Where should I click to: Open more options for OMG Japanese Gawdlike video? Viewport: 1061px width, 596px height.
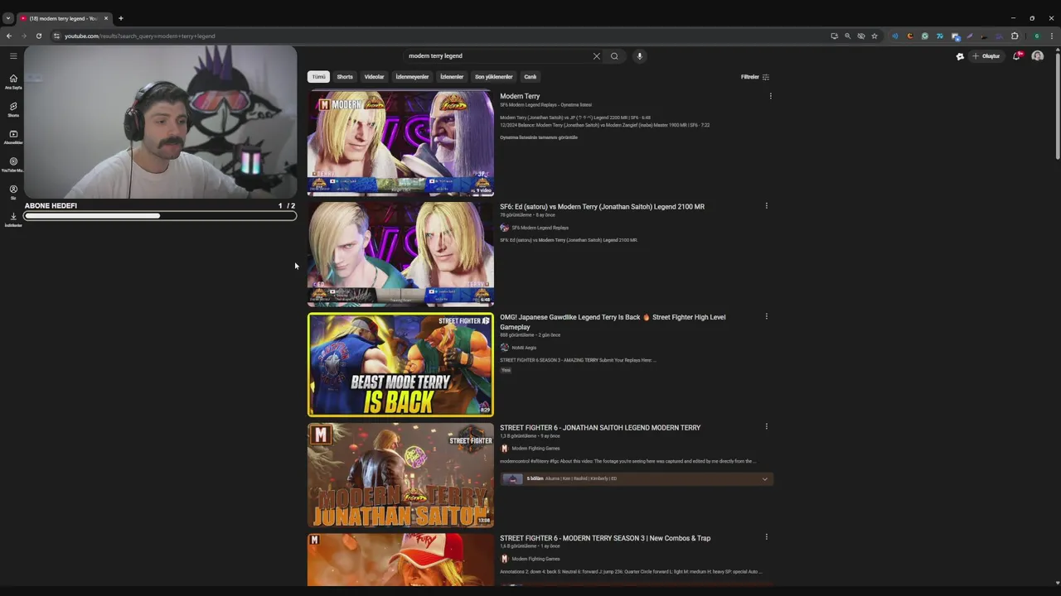click(x=766, y=316)
